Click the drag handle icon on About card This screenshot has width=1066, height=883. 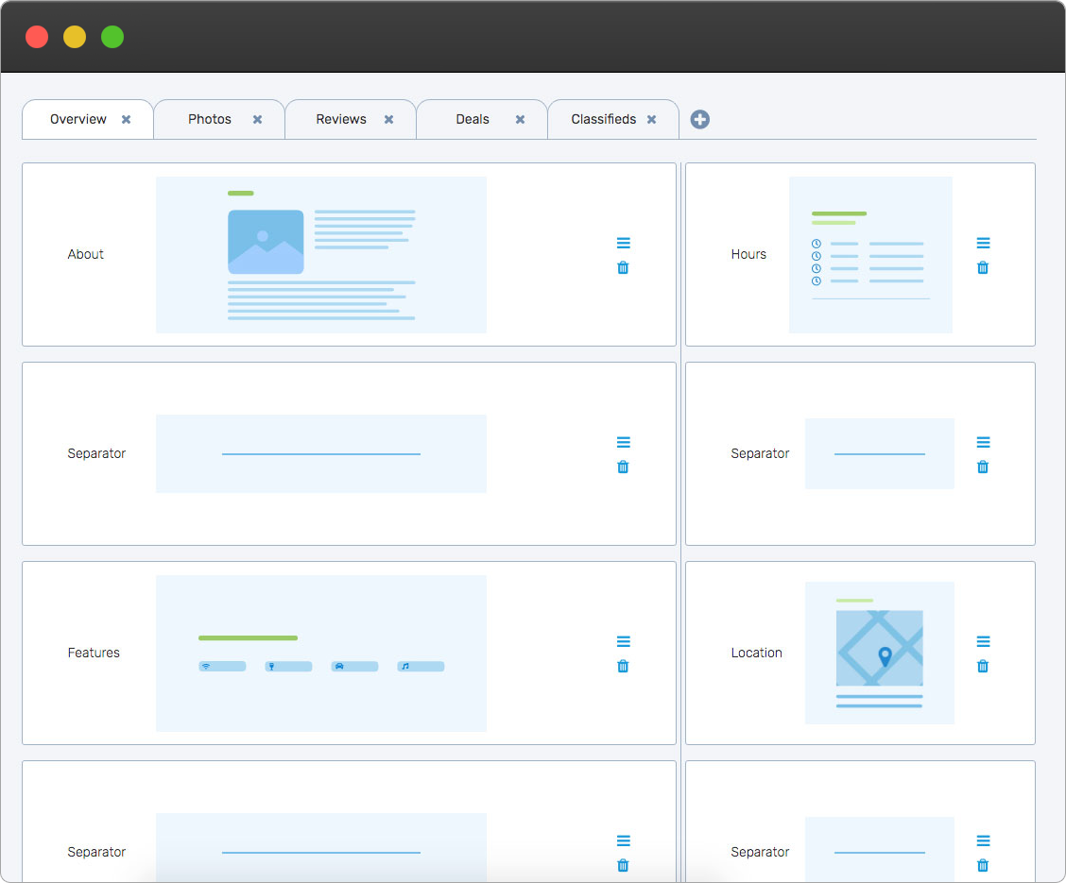624,243
